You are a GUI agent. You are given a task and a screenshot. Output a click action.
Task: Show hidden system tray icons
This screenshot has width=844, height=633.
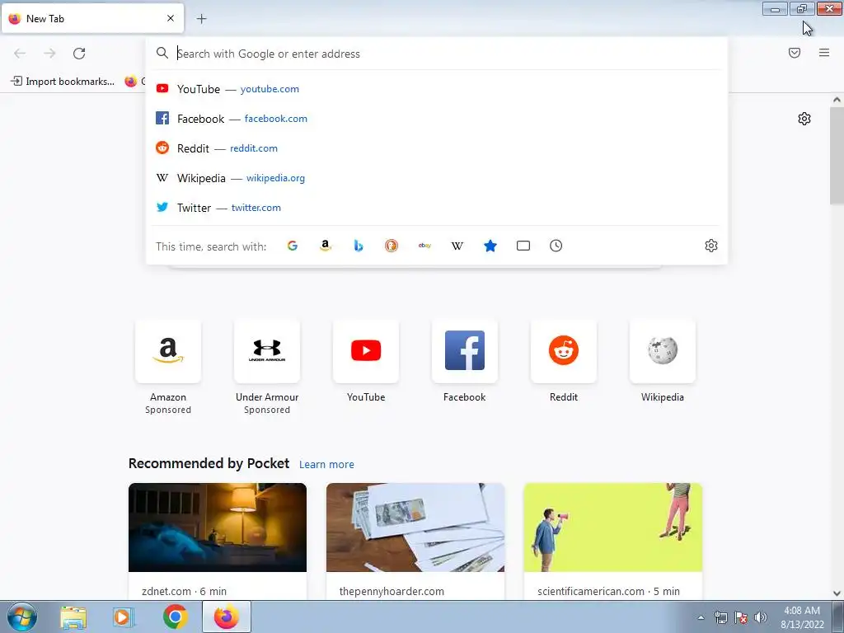pos(701,617)
